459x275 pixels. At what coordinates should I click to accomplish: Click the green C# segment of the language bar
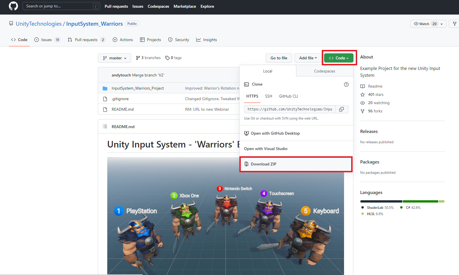click(420, 201)
